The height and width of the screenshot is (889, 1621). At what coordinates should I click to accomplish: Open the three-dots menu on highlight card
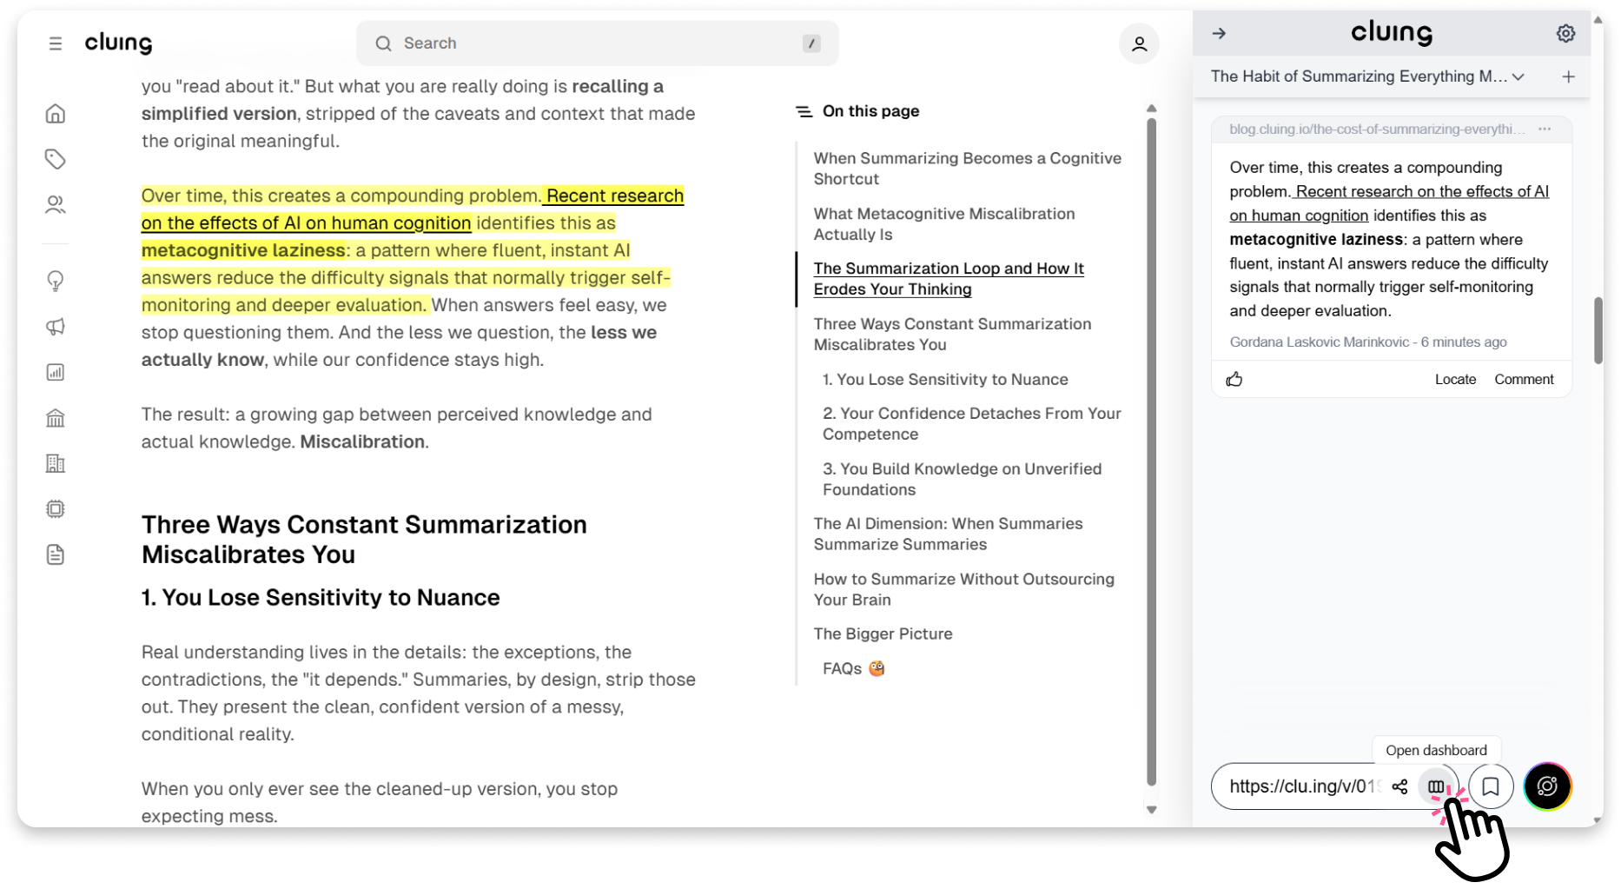tap(1545, 129)
